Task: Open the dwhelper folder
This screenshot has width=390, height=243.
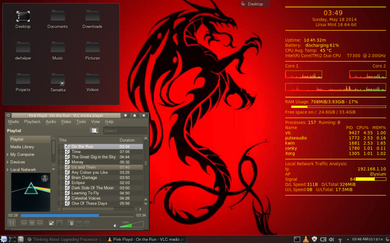Action: (23, 51)
